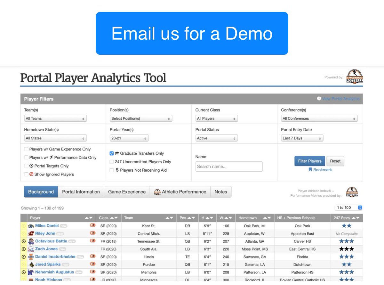The image size is (384, 285).
Task: Check Players Not Receiving Aid
Action: click(112, 170)
